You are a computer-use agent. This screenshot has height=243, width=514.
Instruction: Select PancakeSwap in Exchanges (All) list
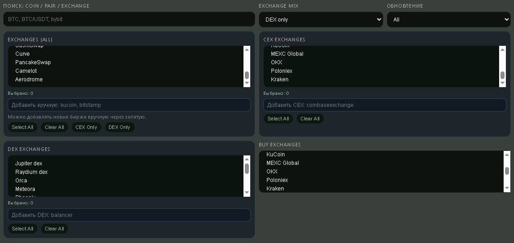(x=126, y=62)
